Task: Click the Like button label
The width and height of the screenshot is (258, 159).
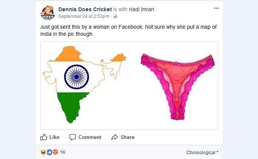Action: point(54,137)
